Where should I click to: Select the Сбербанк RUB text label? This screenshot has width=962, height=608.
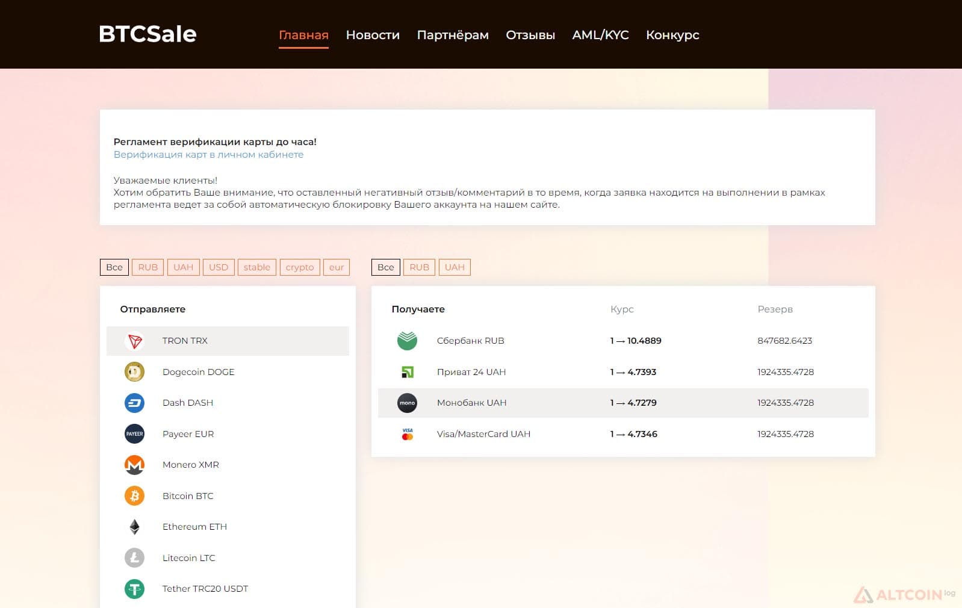pyautogui.click(x=471, y=341)
